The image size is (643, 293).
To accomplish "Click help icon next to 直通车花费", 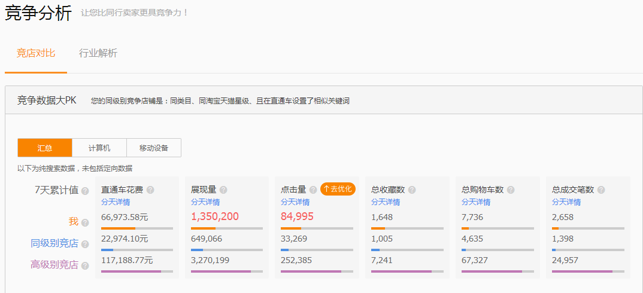I will pos(150,190).
